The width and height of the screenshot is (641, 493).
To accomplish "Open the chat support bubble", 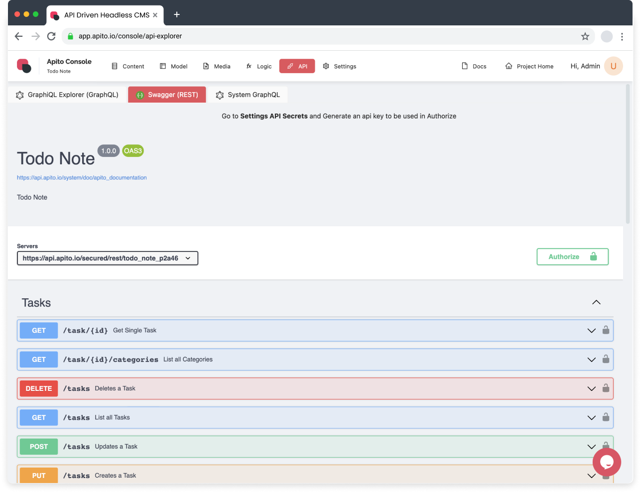I will click(607, 462).
